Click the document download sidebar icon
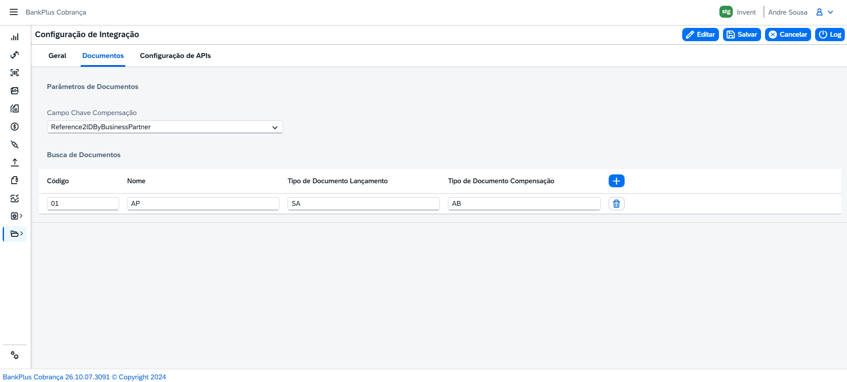Image resolution: width=847 pixels, height=382 pixels. [15, 180]
